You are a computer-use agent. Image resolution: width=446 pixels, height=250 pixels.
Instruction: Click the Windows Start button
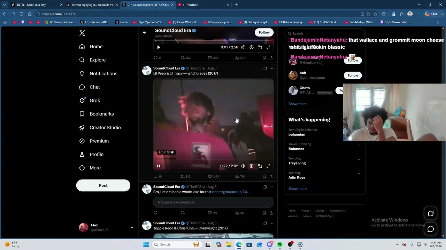[146, 244]
